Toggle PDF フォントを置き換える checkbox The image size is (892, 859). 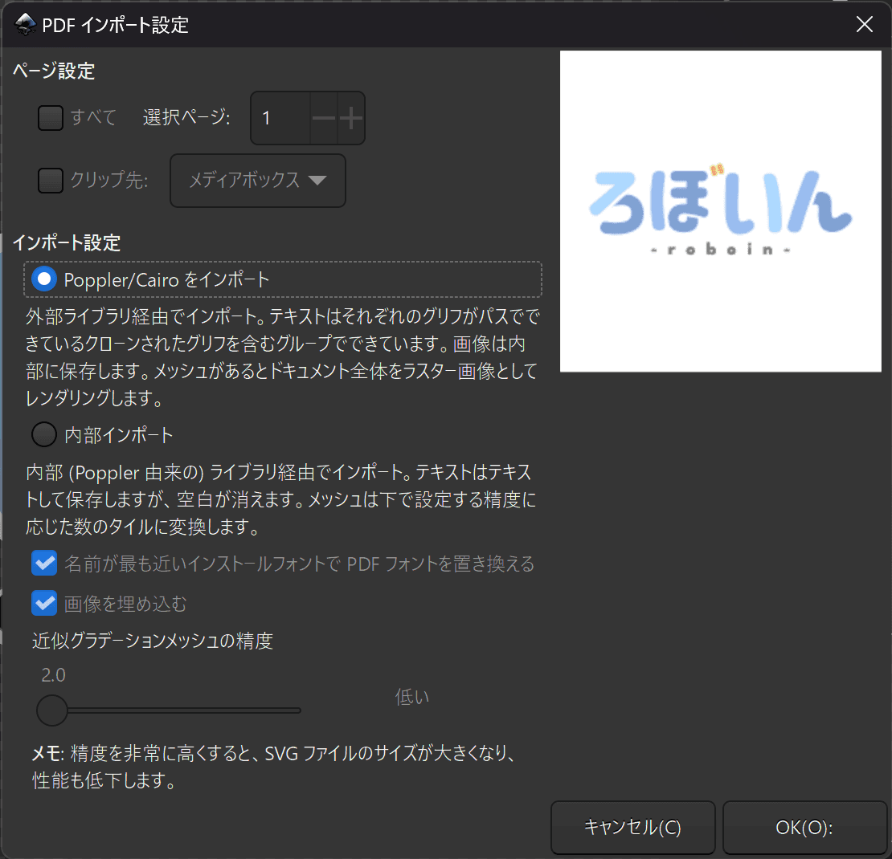[44, 564]
